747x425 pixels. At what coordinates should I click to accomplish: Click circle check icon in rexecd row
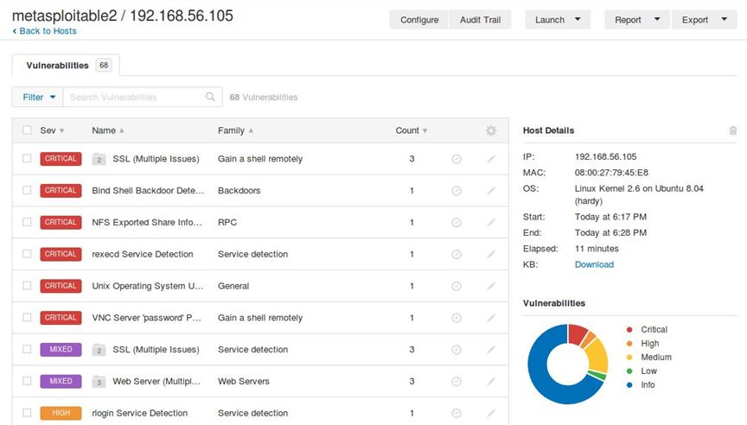click(456, 254)
